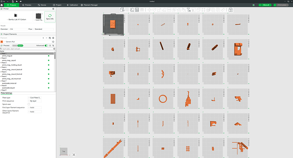Open the Cool Plate bed type dropdown
Viewport: 293px width, 158px height.
[38, 20]
